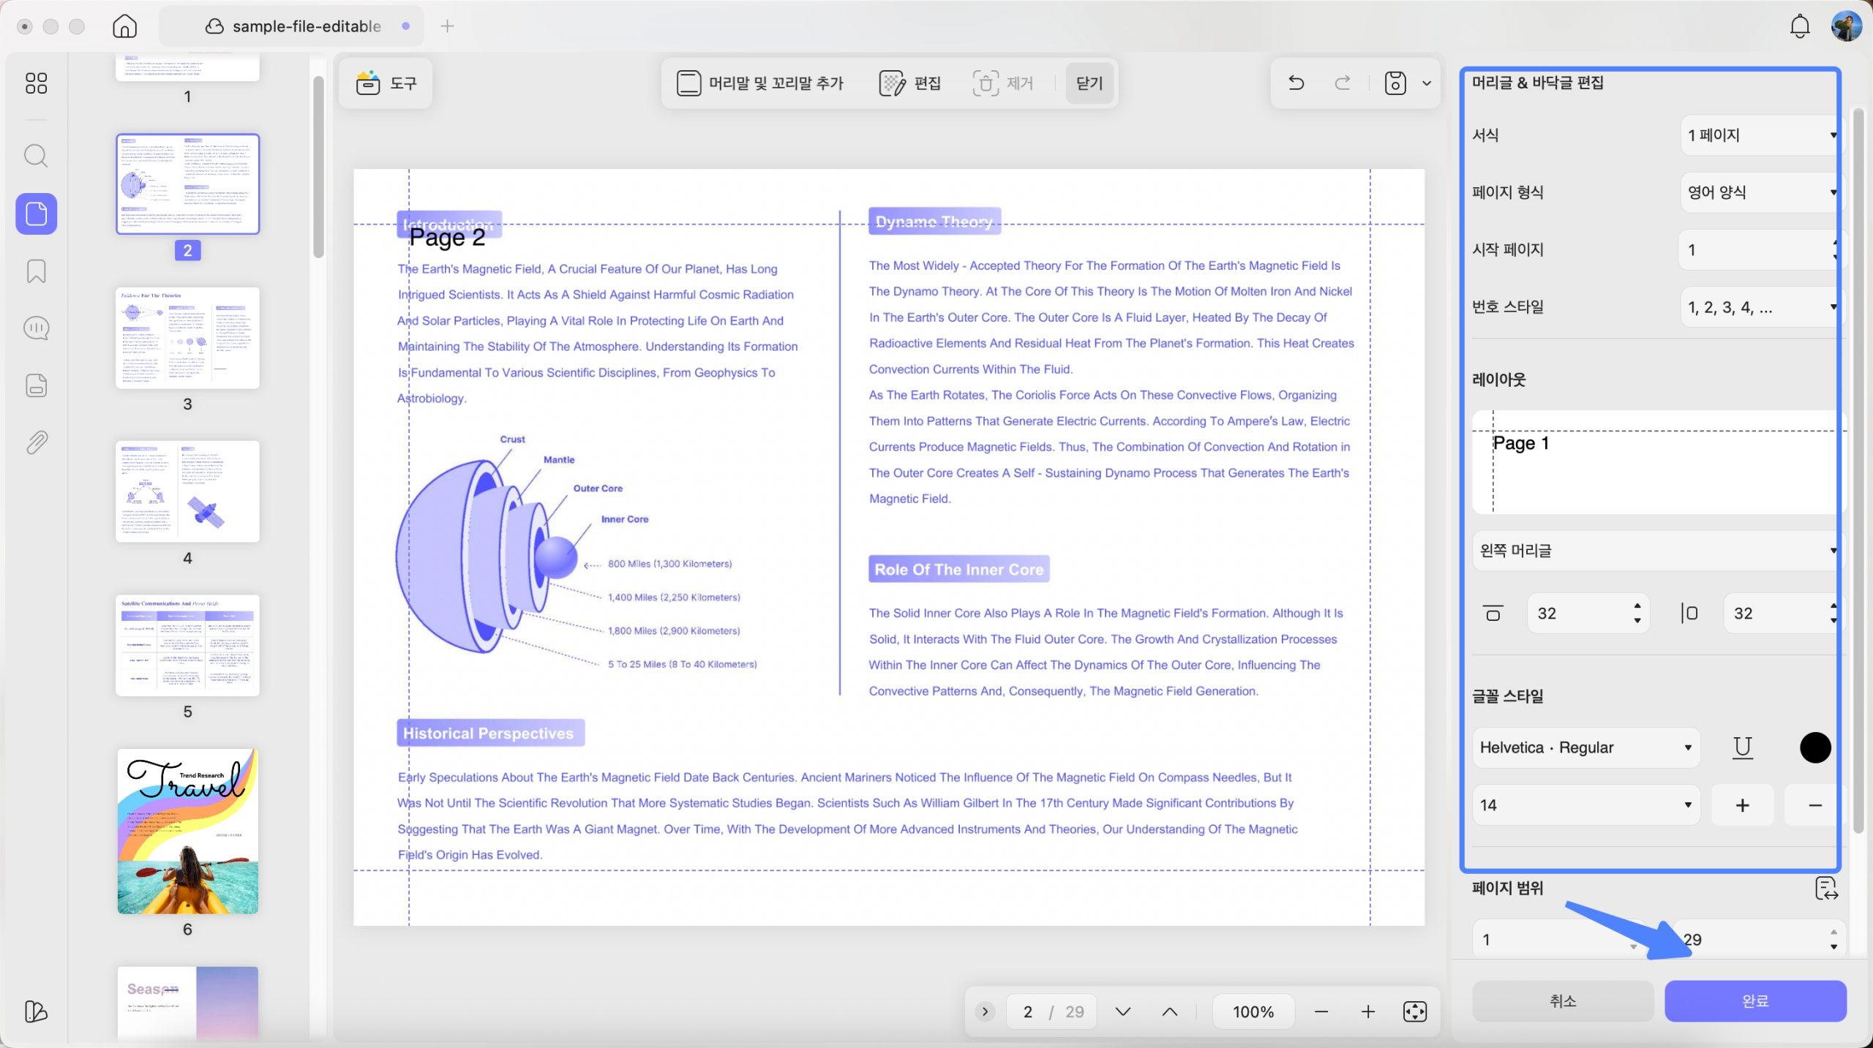Click 닫기 to close header mode

click(x=1089, y=83)
